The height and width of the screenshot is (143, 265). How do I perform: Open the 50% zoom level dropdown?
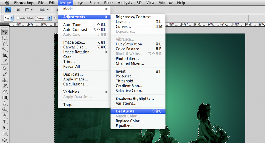44,10
